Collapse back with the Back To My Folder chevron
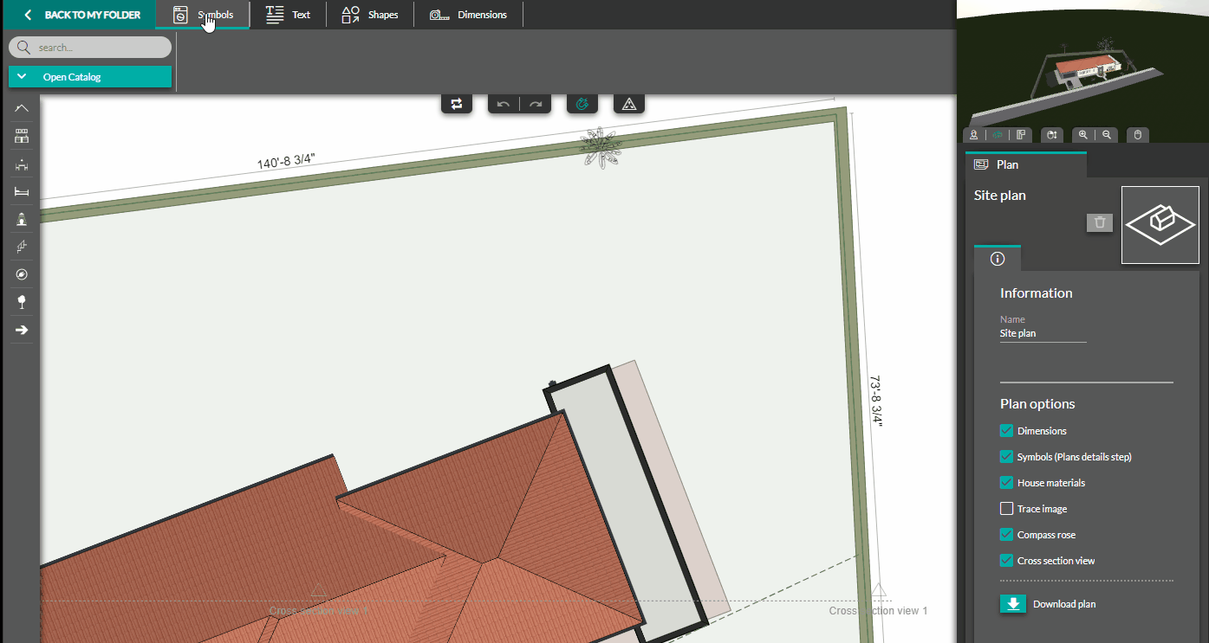The height and width of the screenshot is (643, 1209). point(27,15)
